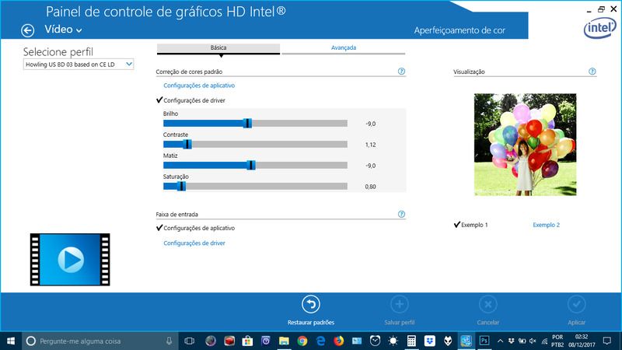Viewport: 622px width, 350px height.
Task: Click the POR PTB2 language indicator
Action: 557,341
